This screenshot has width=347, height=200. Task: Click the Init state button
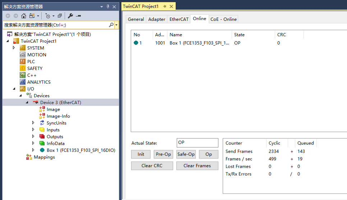(141, 154)
